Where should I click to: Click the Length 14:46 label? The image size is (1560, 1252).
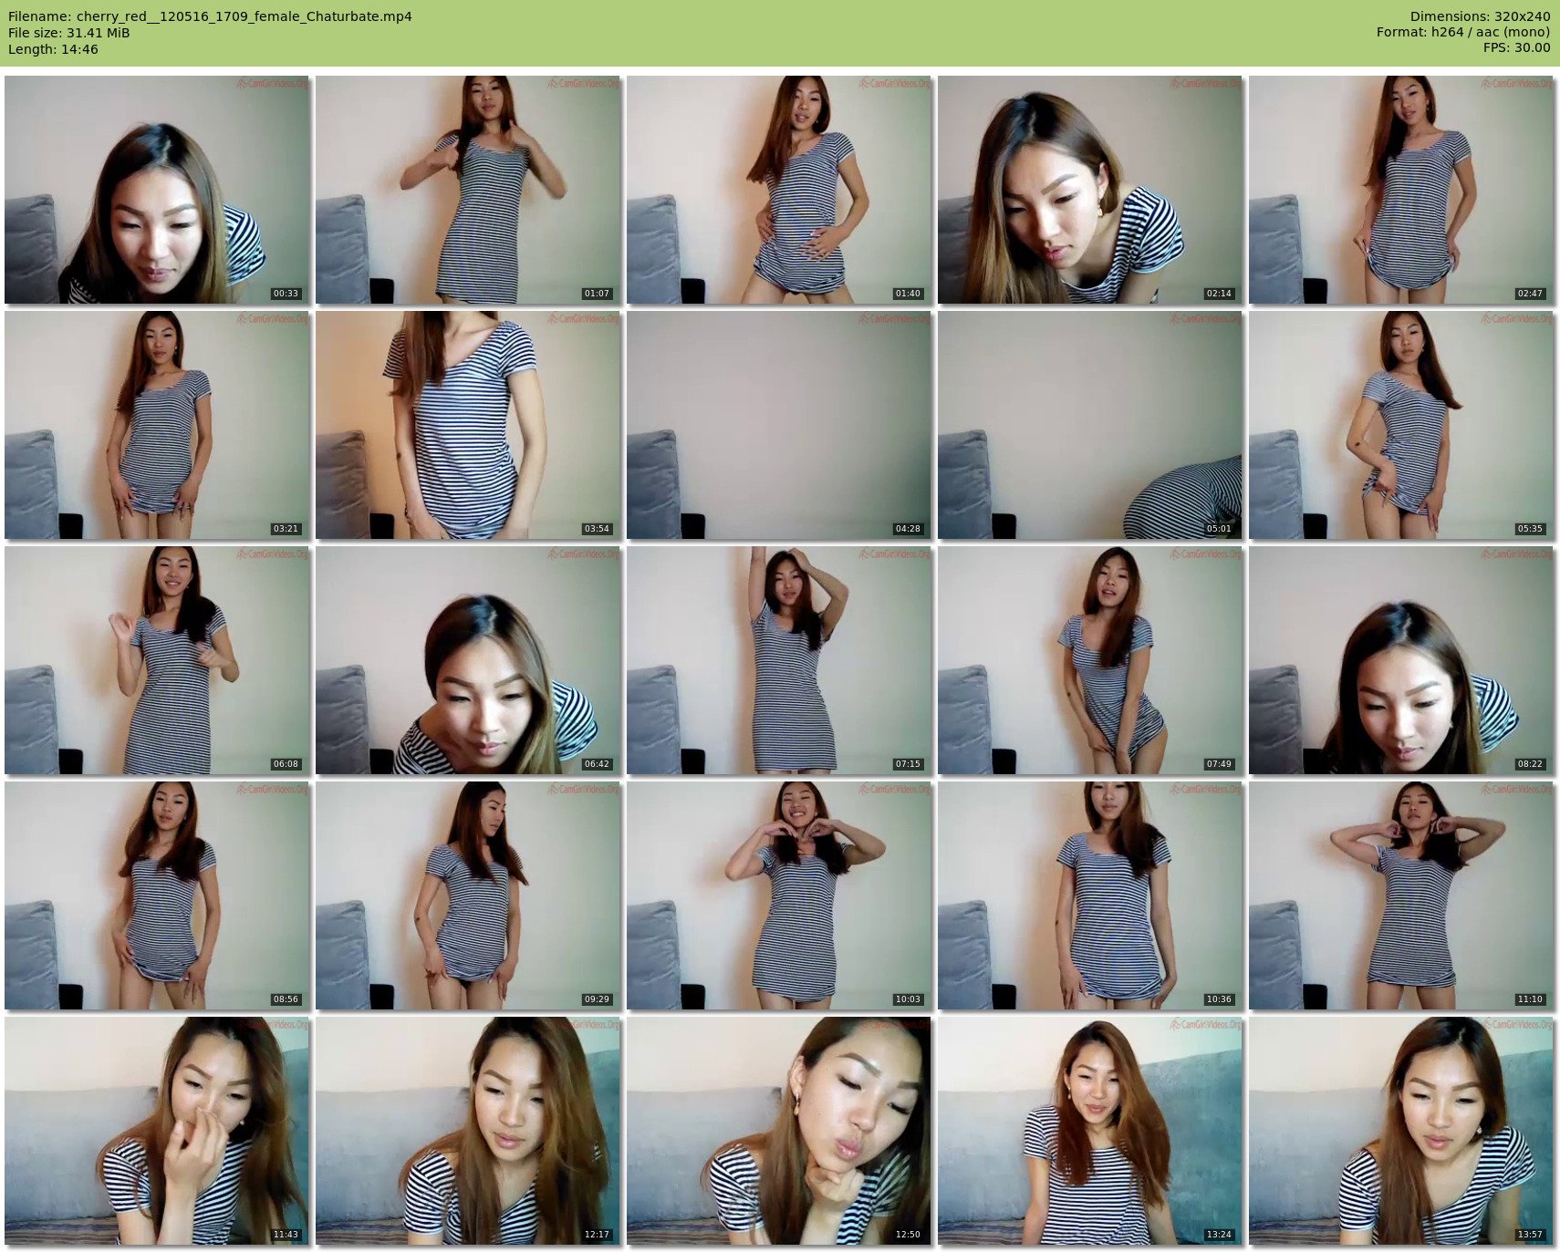(53, 49)
